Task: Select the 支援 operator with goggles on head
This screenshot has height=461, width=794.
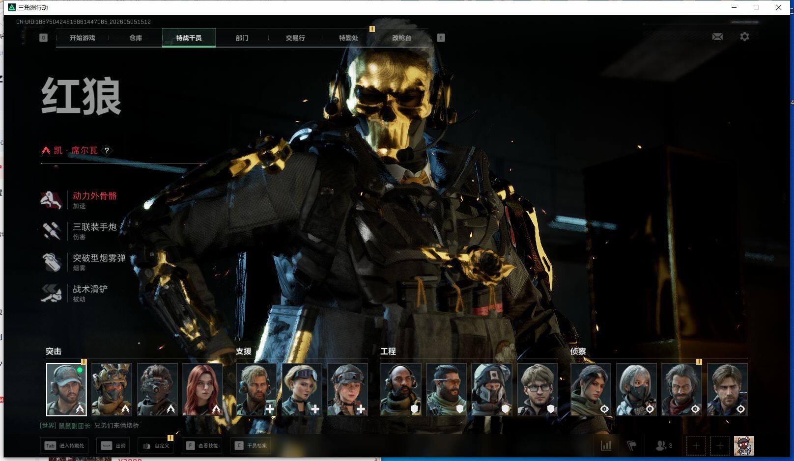Action: (x=302, y=389)
